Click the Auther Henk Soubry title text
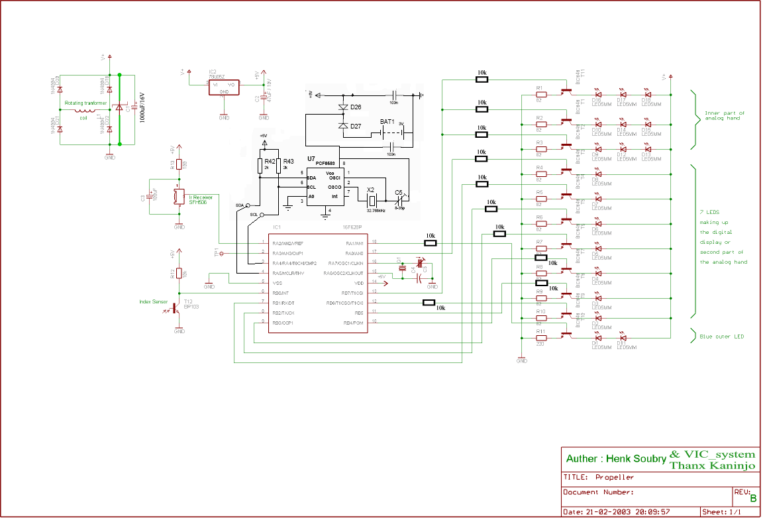763x520 pixels. pyautogui.click(x=616, y=458)
